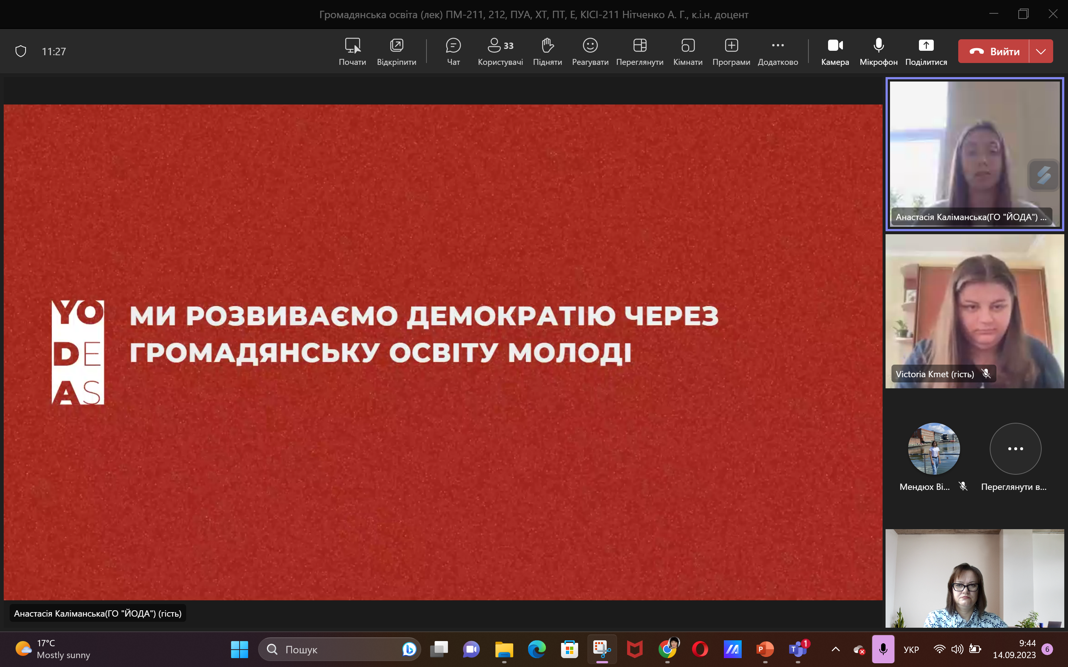Expand the system tray hidden icons chevron

[x=835, y=649]
